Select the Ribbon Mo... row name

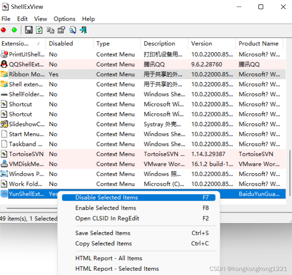click(27, 74)
